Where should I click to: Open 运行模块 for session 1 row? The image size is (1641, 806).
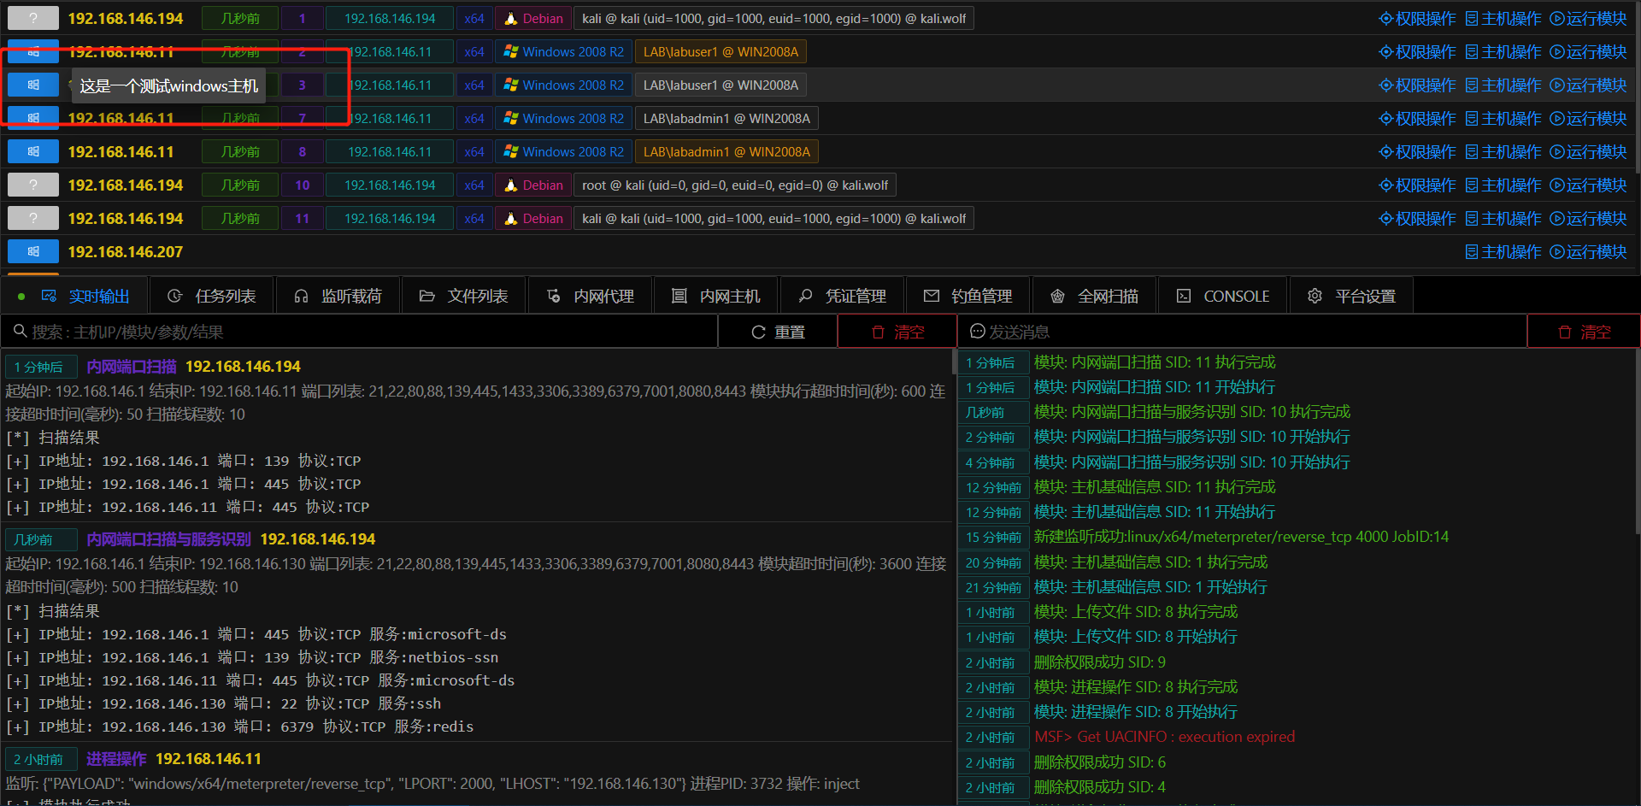tap(1589, 18)
